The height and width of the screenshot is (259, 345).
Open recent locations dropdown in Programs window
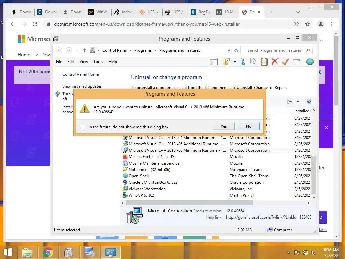coord(77,51)
